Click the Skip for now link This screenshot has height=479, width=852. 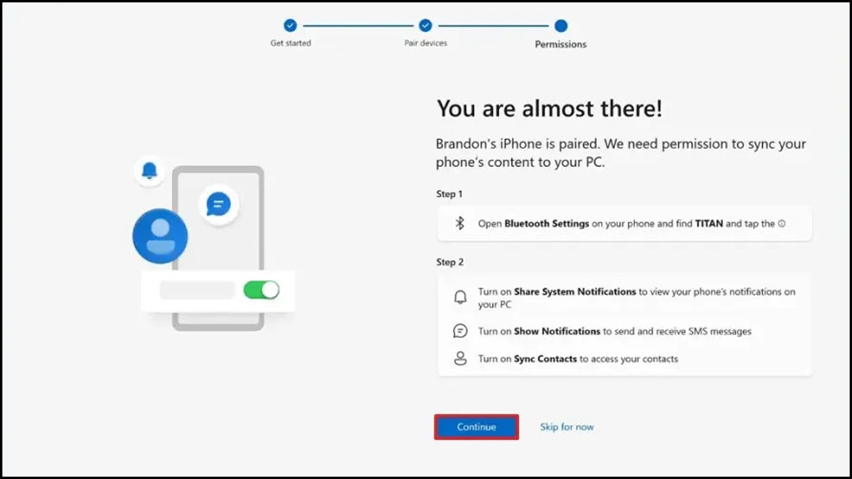coord(566,426)
